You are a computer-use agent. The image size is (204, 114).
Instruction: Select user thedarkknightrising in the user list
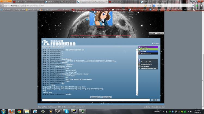point(148,68)
